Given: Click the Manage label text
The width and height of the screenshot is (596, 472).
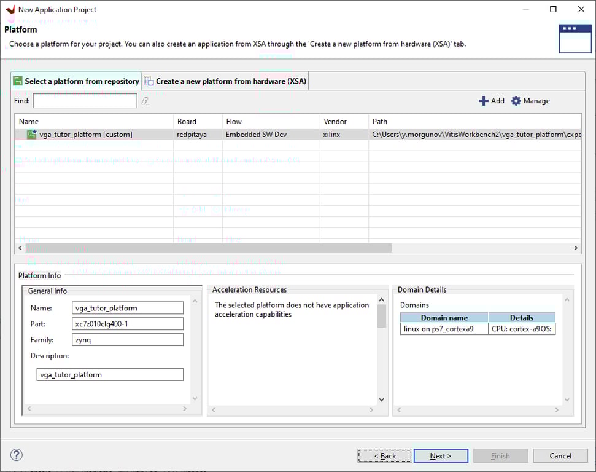Looking at the screenshot, I should [x=536, y=101].
